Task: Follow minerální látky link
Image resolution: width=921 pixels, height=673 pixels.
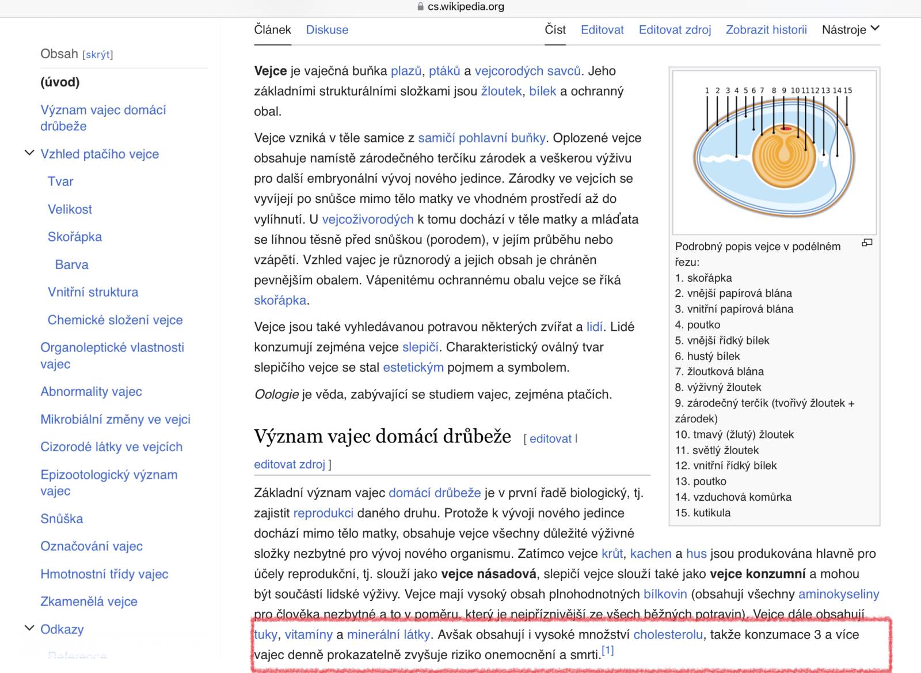Action: [389, 634]
